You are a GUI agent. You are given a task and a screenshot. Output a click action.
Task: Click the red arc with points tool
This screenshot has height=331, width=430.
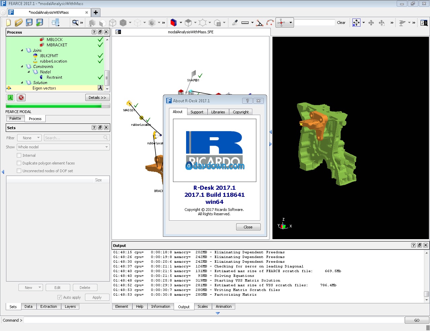coord(270,23)
